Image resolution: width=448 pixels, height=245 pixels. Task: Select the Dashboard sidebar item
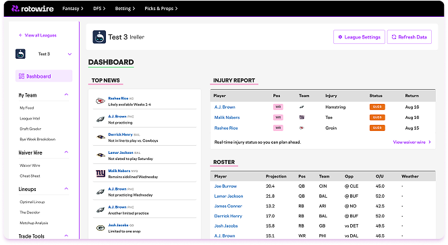pos(44,76)
